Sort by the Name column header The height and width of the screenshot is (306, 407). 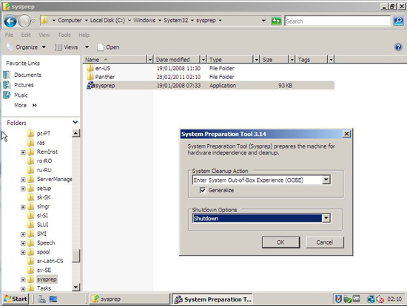pyautogui.click(x=115, y=60)
